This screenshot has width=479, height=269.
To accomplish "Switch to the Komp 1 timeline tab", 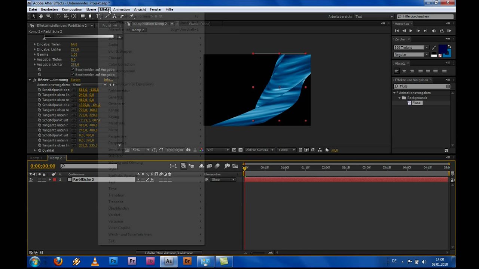I will coord(36,158).
